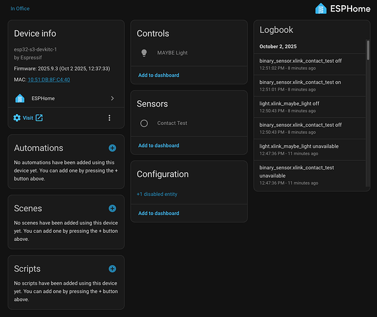
Task: Click the MAYBE Light bulb icon
Action: point(144,53)
